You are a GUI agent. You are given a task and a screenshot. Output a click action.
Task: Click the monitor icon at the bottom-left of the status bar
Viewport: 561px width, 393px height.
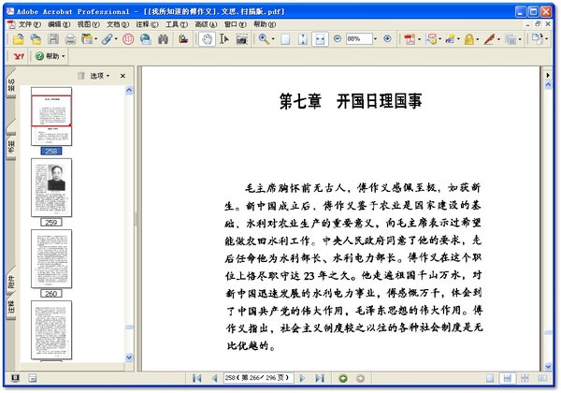(15, 378)
